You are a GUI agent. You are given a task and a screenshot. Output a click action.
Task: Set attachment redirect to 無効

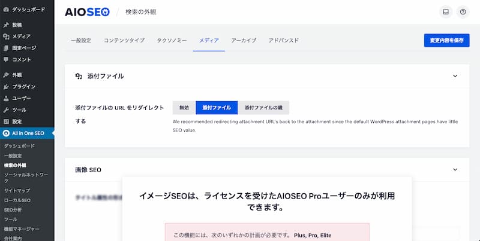pyautogui.click(x=184, y=108)
